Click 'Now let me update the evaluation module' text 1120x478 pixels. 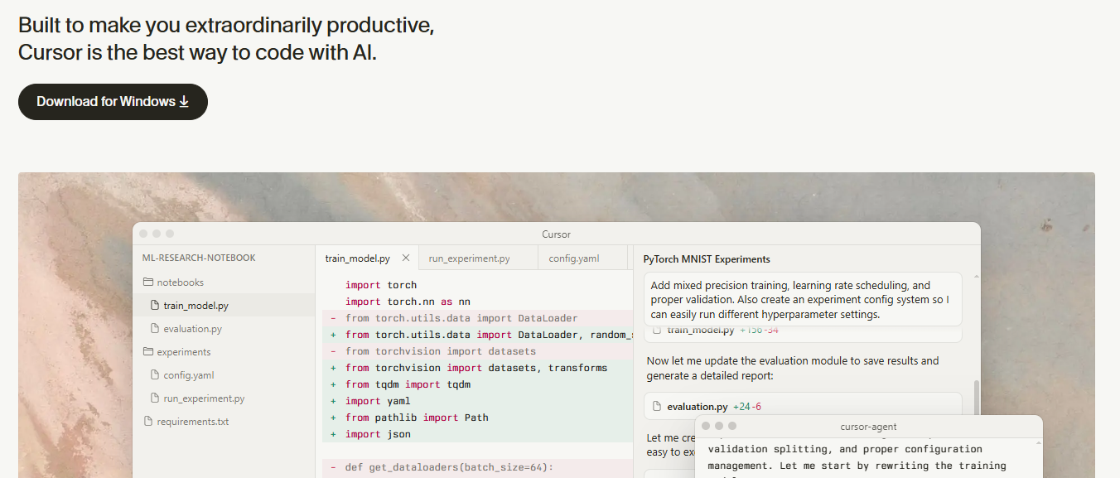[793, 368]
